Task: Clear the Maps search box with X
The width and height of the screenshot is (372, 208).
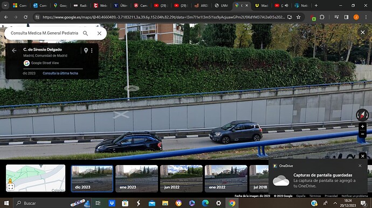Action: [99, 33]
